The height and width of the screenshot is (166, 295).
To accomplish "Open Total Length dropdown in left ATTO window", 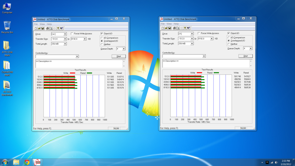I will click(x=65, y=44).
